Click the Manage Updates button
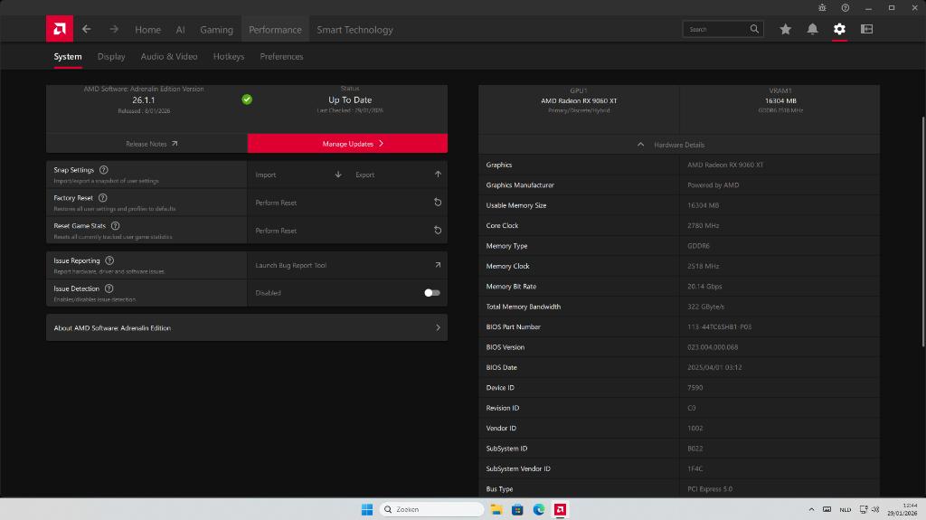 coord(347,144)
